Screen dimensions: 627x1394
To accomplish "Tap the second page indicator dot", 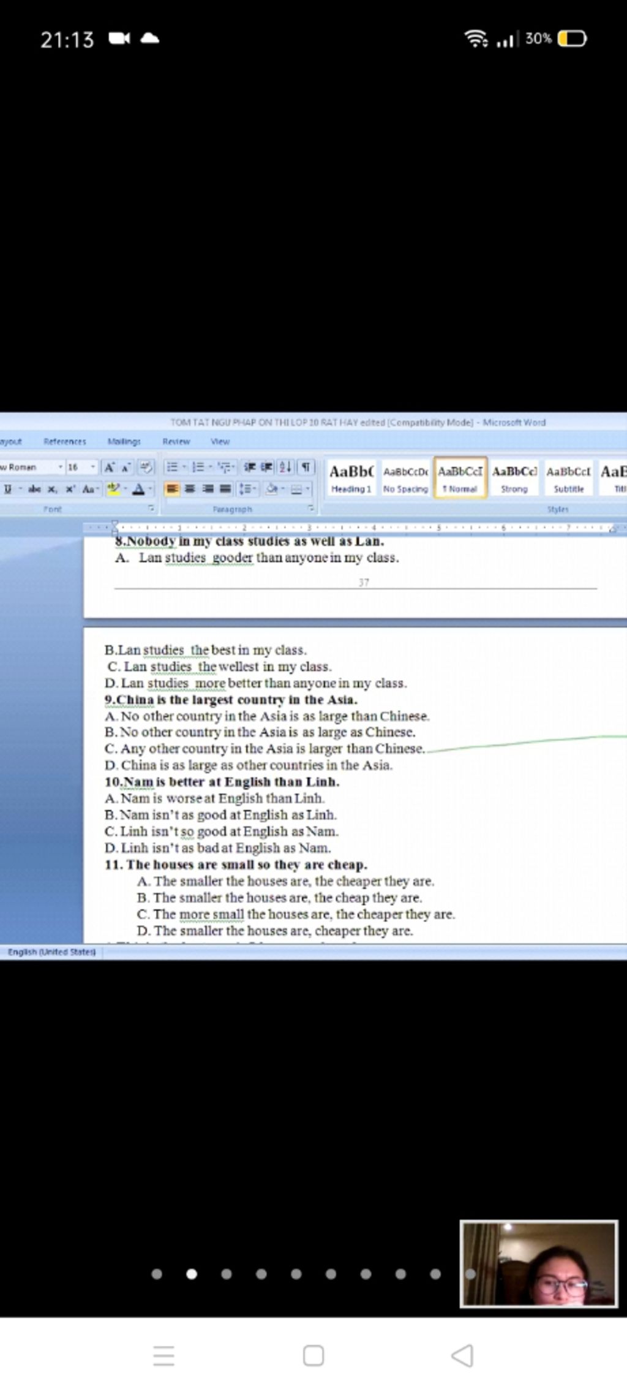I will (192, 1275).
